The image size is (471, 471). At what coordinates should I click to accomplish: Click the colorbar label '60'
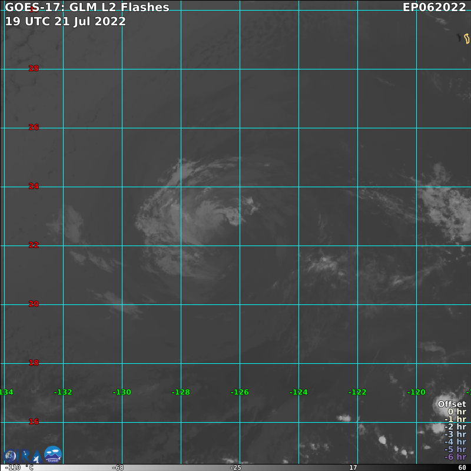tap(462, 467)
